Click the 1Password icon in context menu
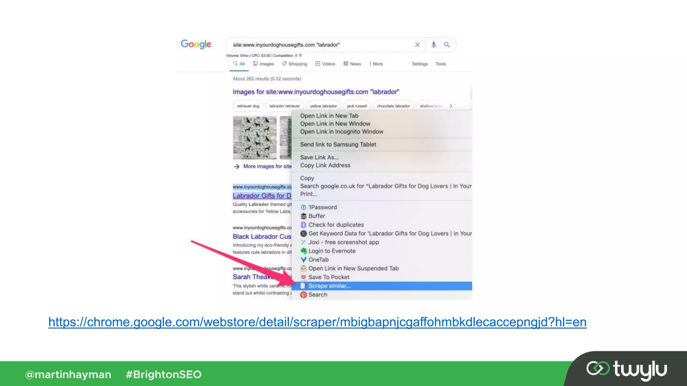 [304, 207]
